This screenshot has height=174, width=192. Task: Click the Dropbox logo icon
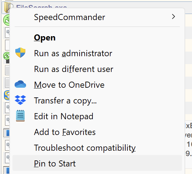click(20, 100)
